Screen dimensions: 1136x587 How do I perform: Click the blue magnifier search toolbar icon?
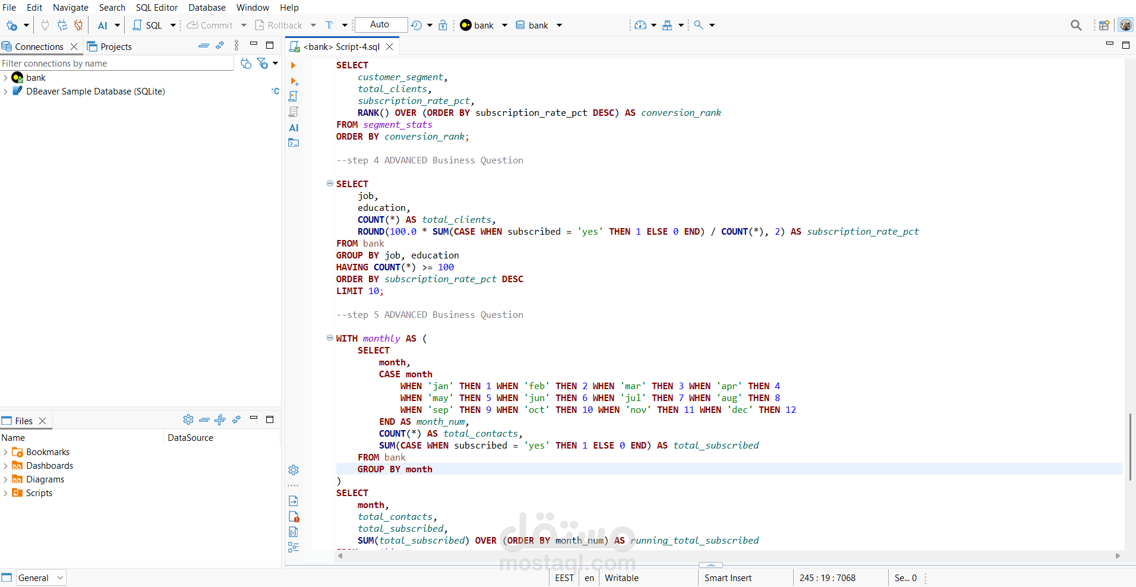pos(699,26)
